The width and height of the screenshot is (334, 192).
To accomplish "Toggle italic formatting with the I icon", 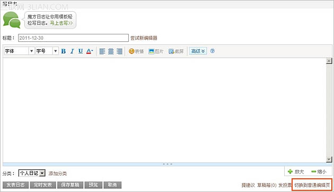I will [72, 51].
